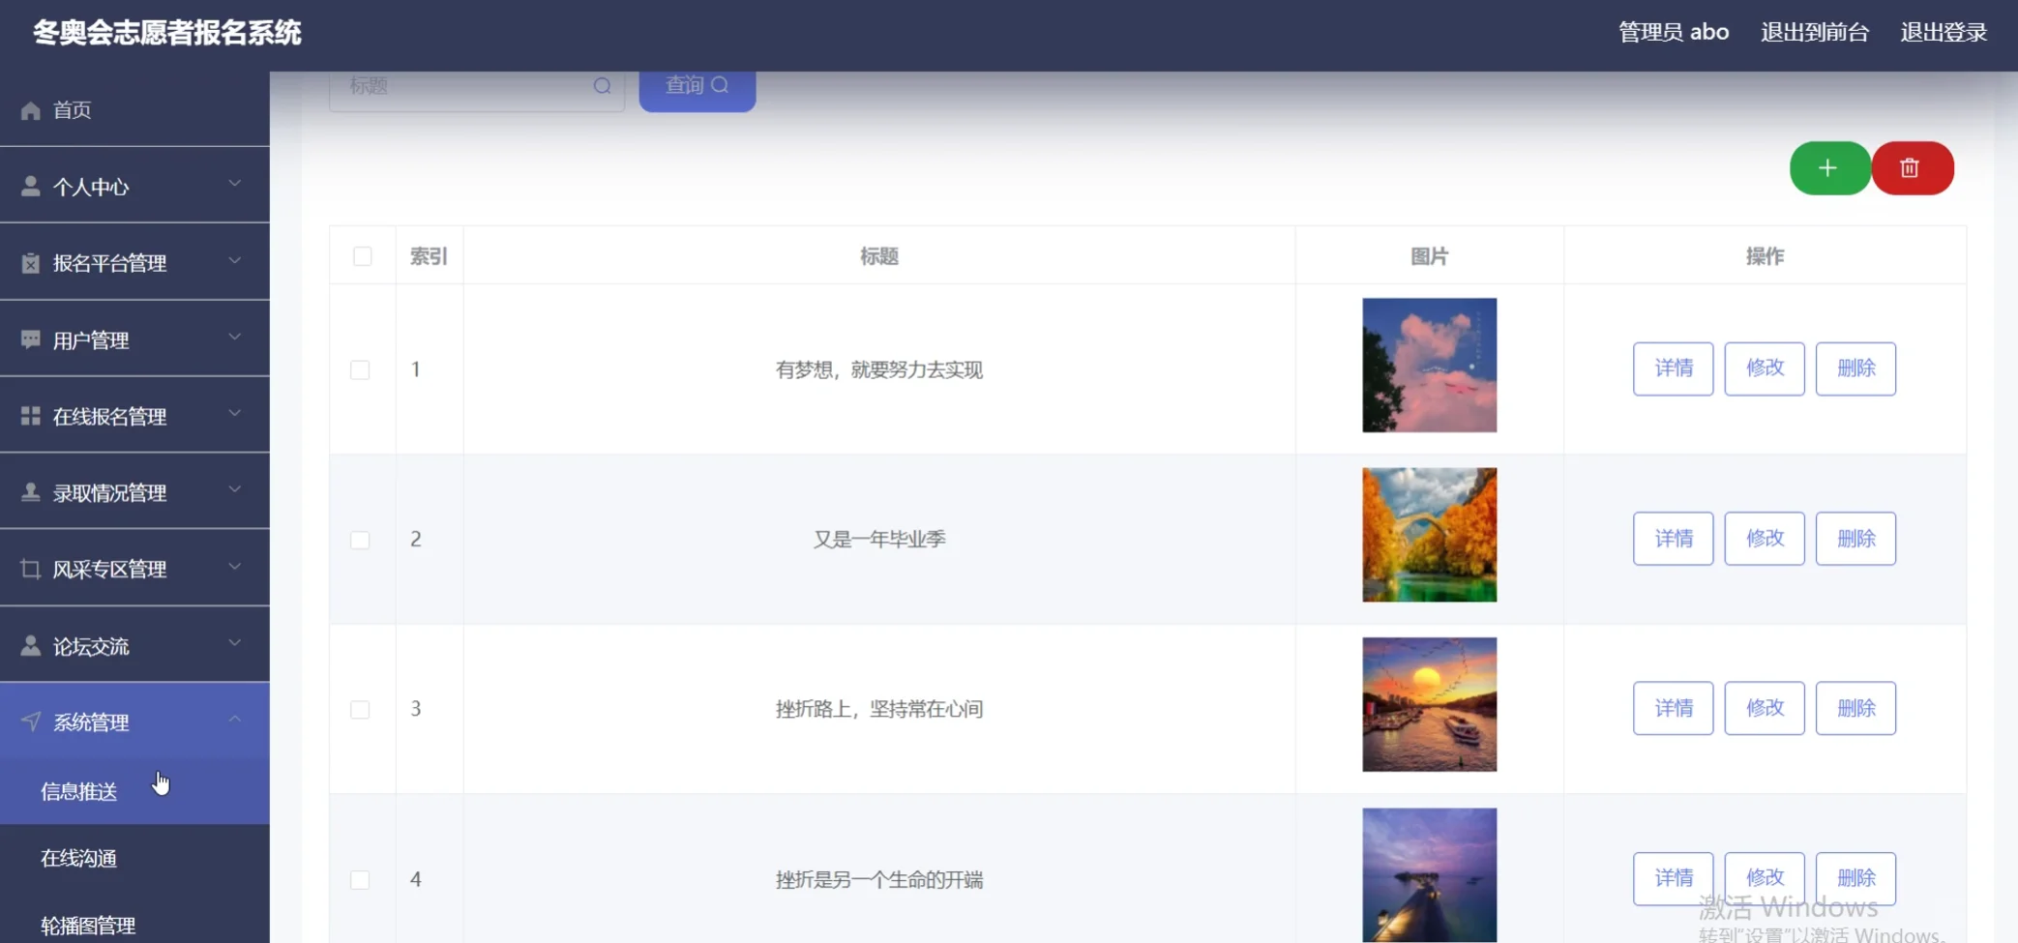The height and width of the screenshot is (943, 2018).
Task: Select the 个人中心 sidebar icon
Action: (x=28, y=185)
